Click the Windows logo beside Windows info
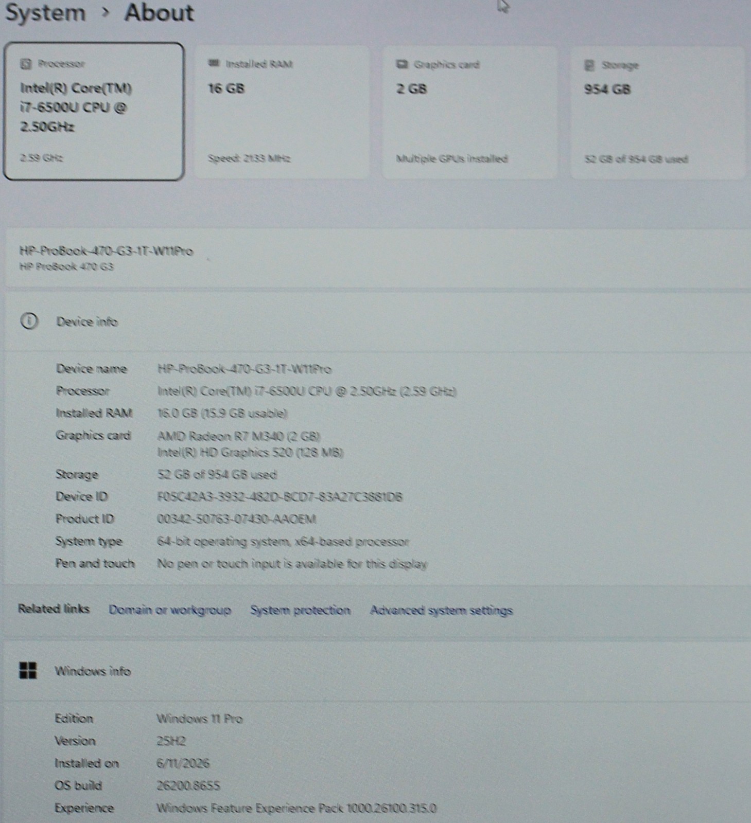Image resolution: width=751 pixels, height=823 pixels. point(28,671)
